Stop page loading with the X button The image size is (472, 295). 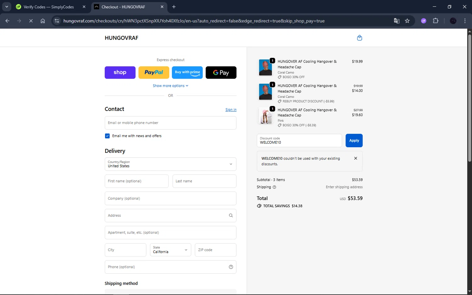(x=31, y=21)
